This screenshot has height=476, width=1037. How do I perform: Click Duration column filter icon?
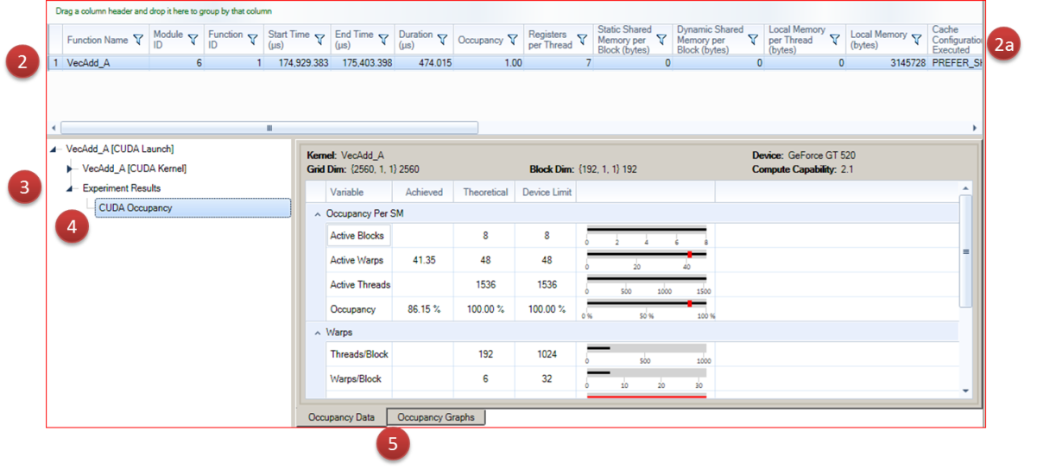(x=442, y=40)
